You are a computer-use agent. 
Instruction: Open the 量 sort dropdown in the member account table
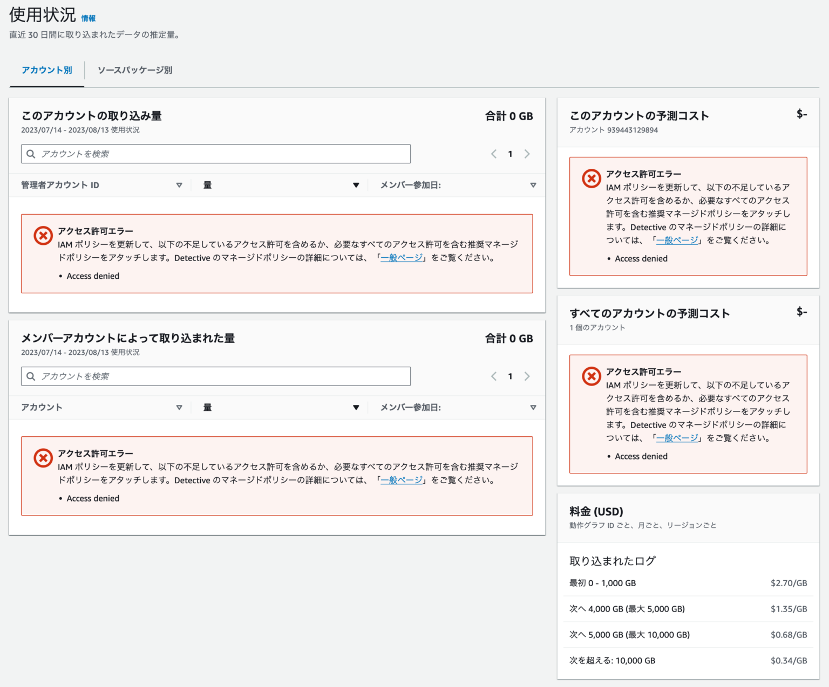(356, 408)
